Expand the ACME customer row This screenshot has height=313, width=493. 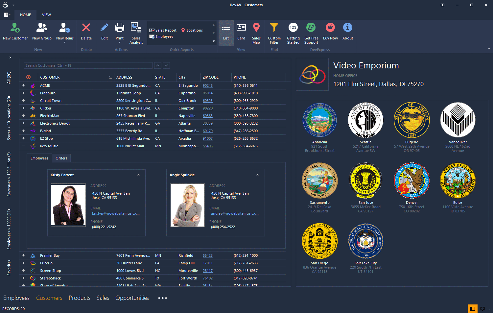23,85
